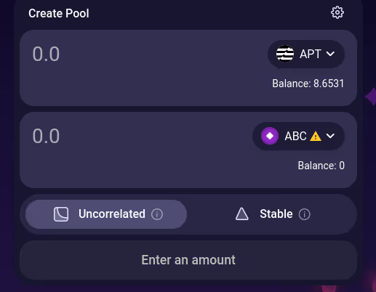Click the ABC Balance: 0 text
This screenshot has width=376, height=292.
(321, 166)
